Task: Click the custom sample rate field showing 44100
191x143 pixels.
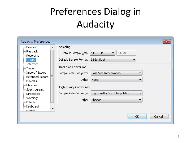Action: 126,53
